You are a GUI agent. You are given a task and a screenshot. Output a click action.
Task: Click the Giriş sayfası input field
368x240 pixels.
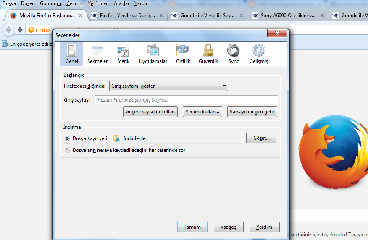(186, 100)
